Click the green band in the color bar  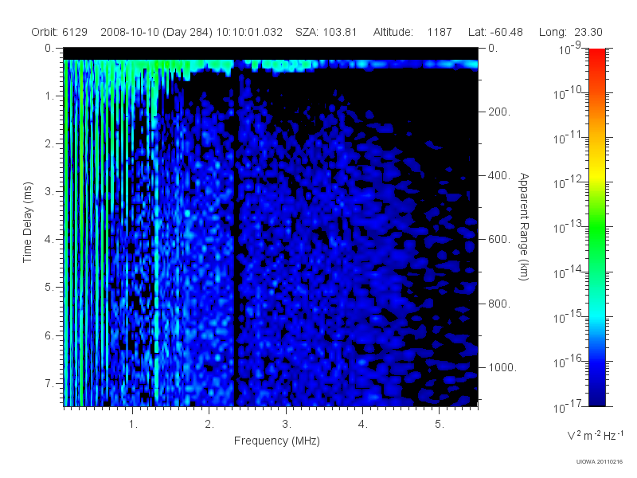tap(596, 228)
